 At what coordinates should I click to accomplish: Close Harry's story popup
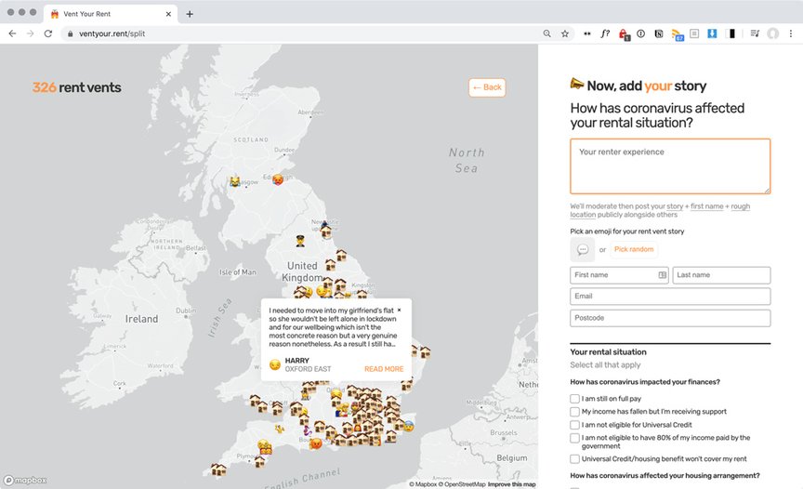pos(400,311)
